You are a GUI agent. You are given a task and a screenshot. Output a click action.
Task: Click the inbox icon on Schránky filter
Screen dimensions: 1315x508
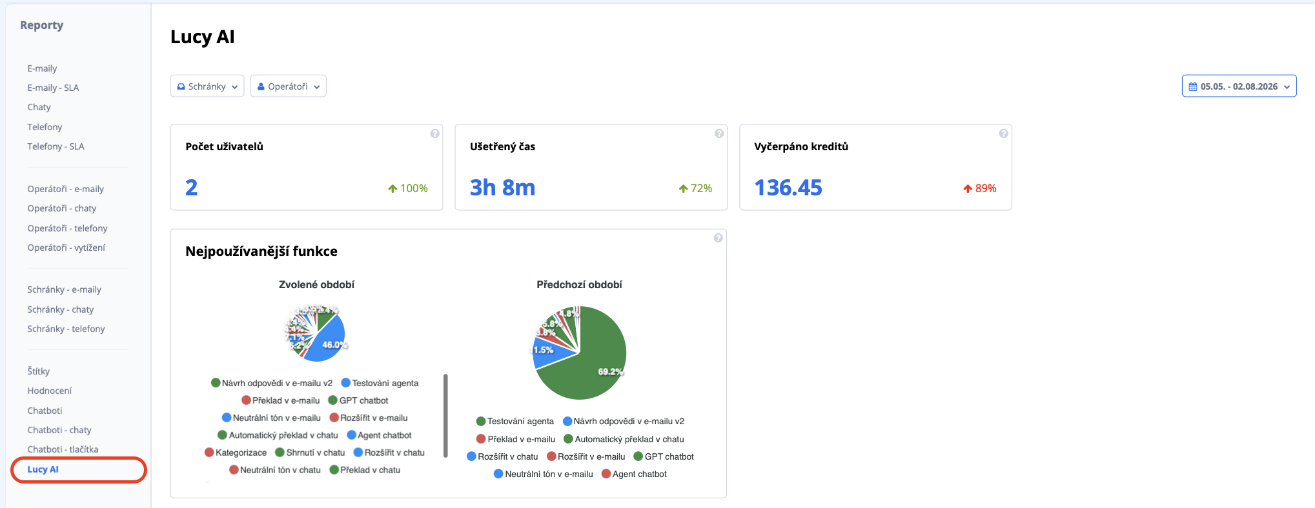[x=181, y=86]
